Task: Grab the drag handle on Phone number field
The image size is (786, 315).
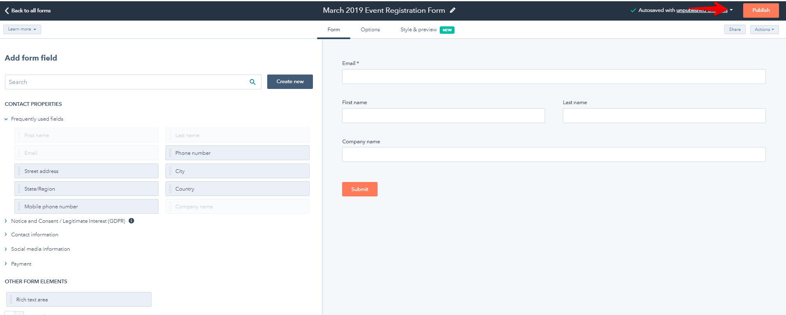Action: pos(170,153)
